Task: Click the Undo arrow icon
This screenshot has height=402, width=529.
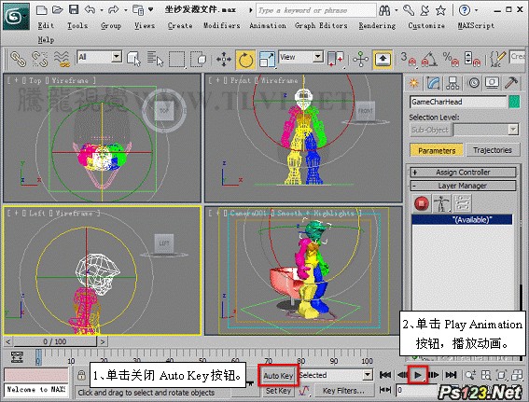Action: point(90,9)
